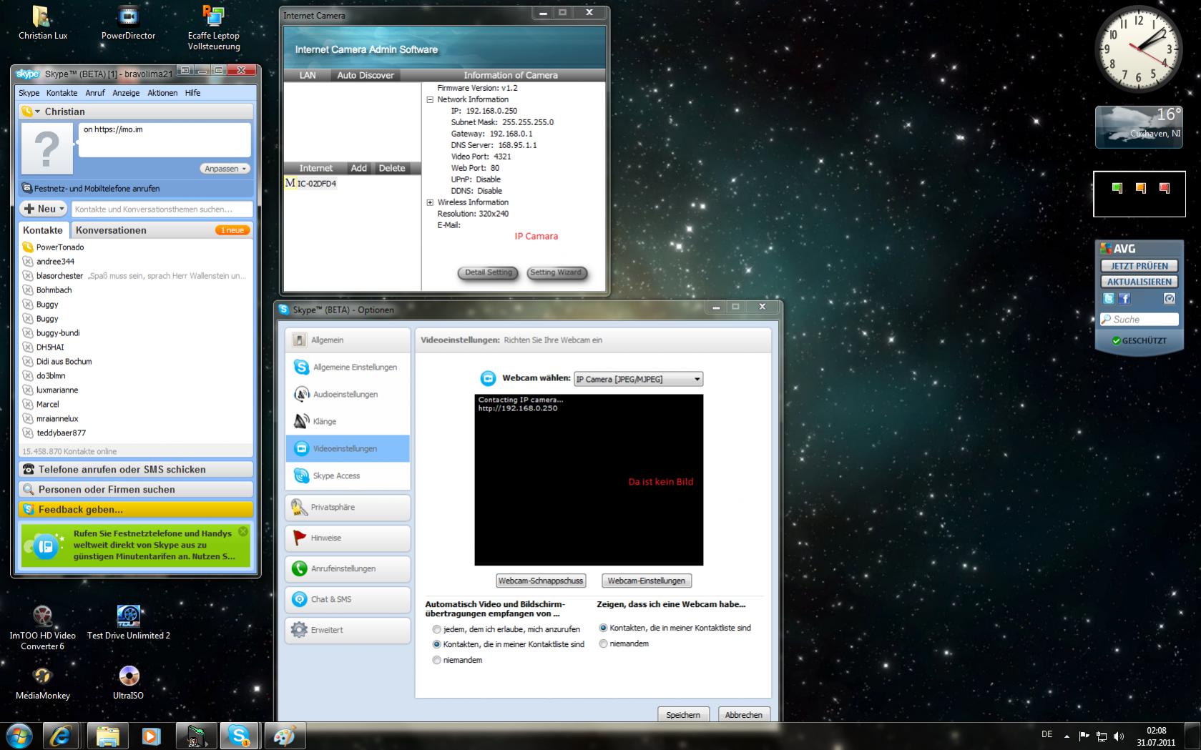
Task: Select Videoeinstellungen in the options sidebar
Action: [348, 448]
